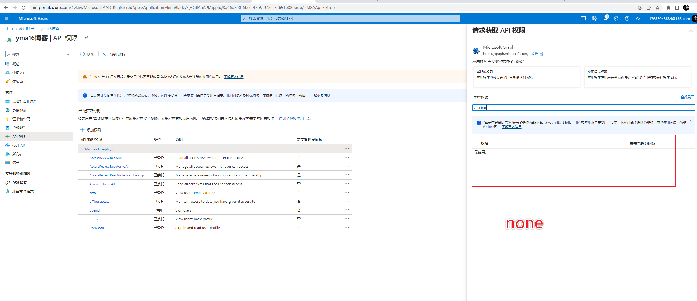Follow the 应用注册 breadcrumb
This screenshot has height=301, width=697.
[x=27, y=29]
